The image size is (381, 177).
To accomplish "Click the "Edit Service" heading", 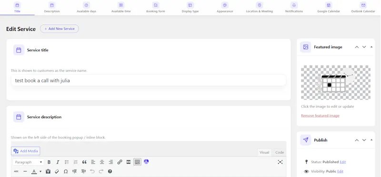I will pyautogui.click(x=21, y=29).
